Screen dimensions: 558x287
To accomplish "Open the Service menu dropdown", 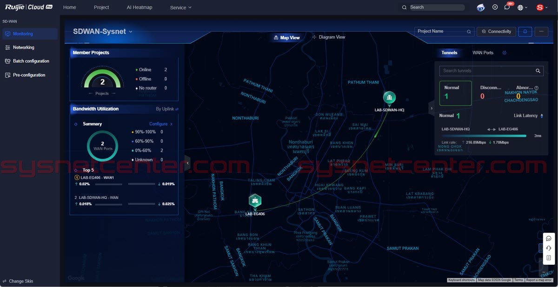I will tap(180, 7).
